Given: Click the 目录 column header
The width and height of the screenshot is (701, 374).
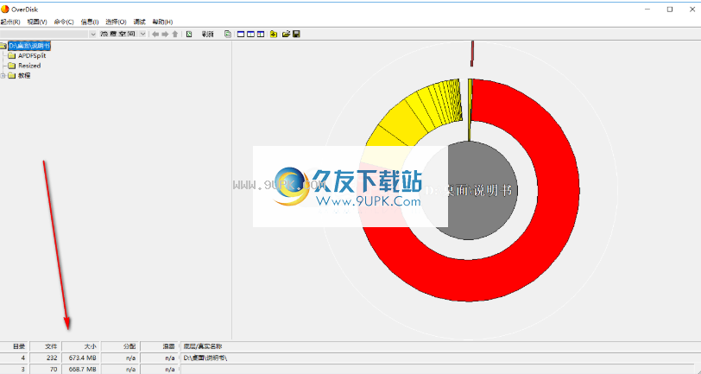Looking at the screenshot, I should point(15,346).
